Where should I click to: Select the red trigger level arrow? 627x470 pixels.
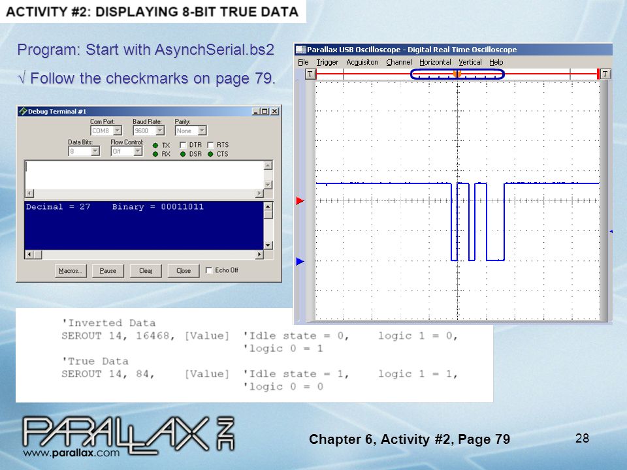(x=300, y=200)
